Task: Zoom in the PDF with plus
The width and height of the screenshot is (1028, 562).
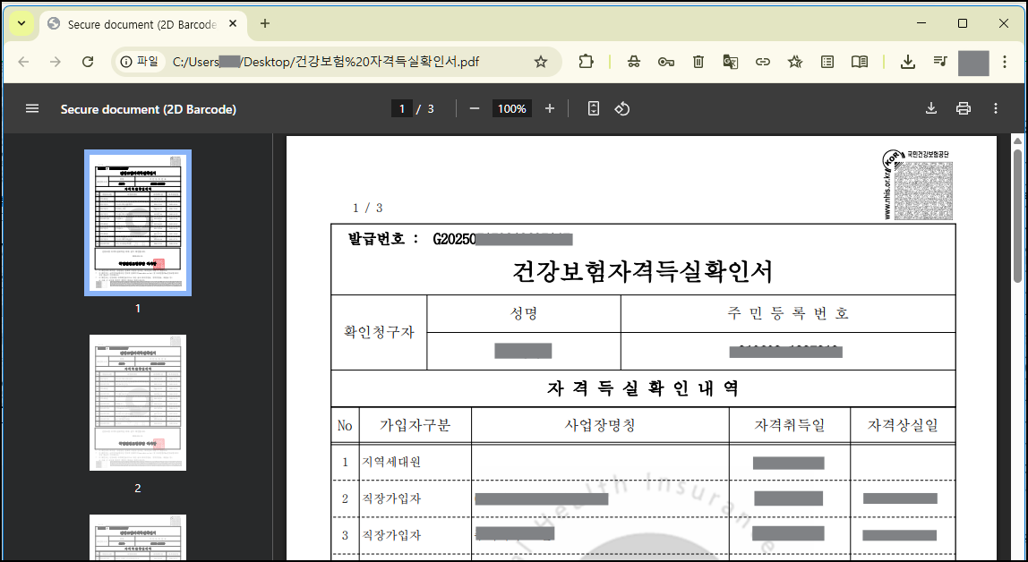Action: [550, 109]
